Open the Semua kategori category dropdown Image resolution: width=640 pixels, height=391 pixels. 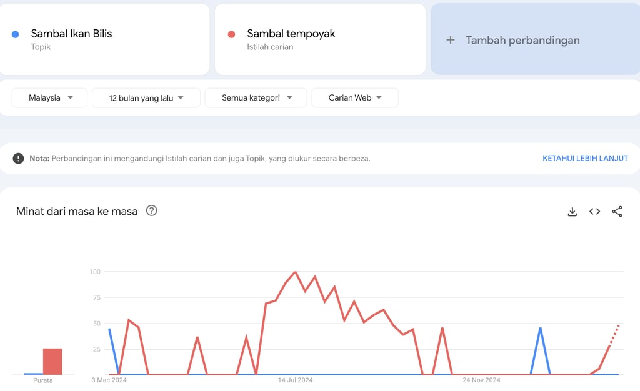click(x=256, y=97)
